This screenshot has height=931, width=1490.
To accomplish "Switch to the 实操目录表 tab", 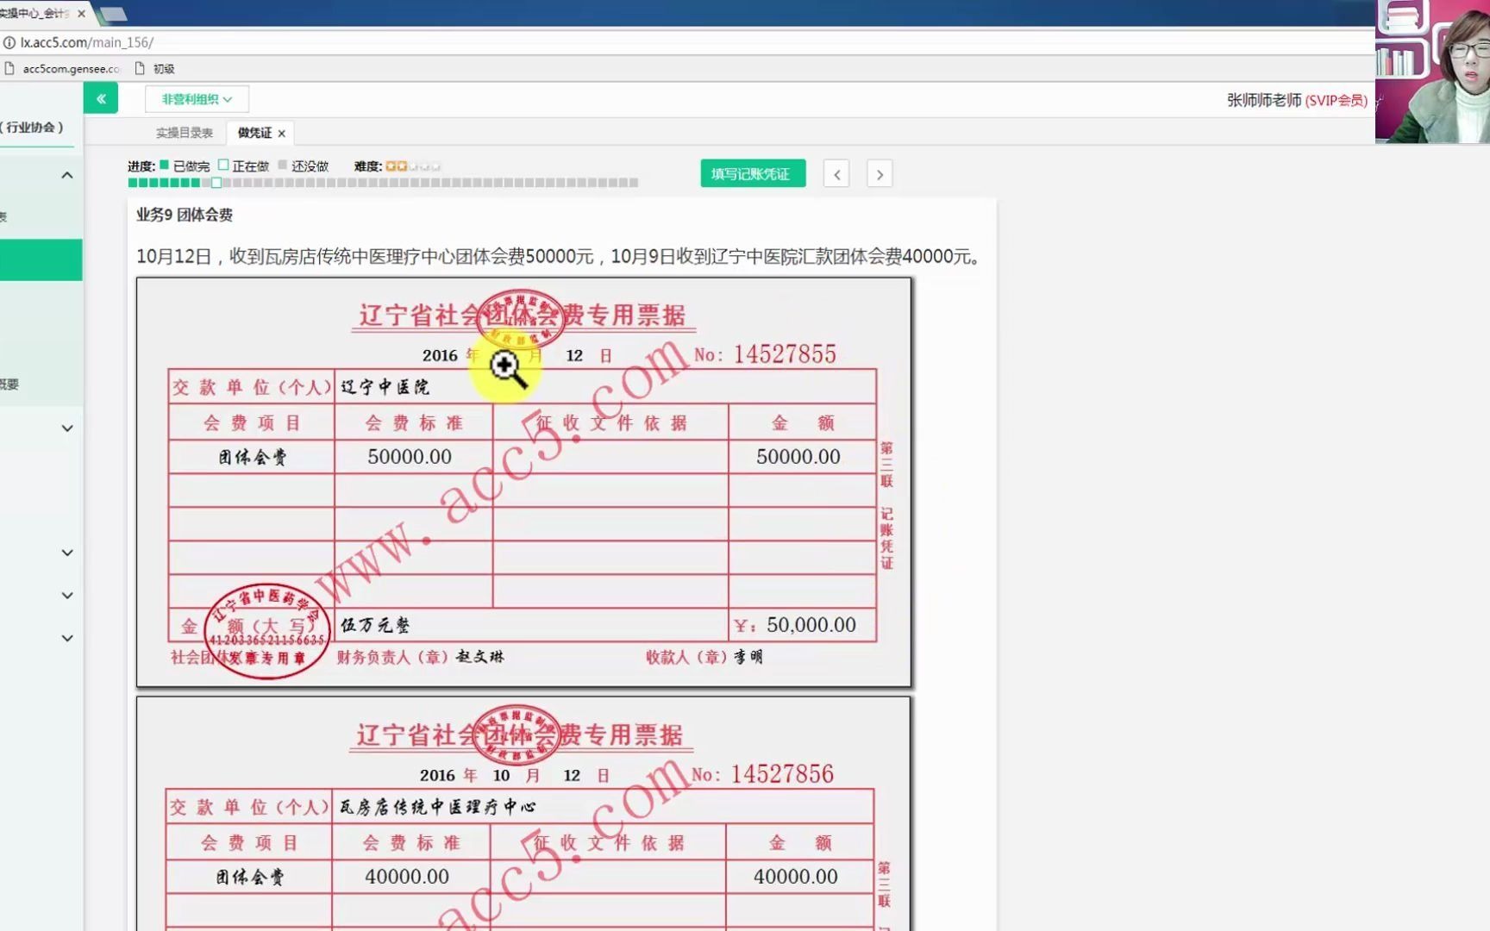I will pos(184,132).
